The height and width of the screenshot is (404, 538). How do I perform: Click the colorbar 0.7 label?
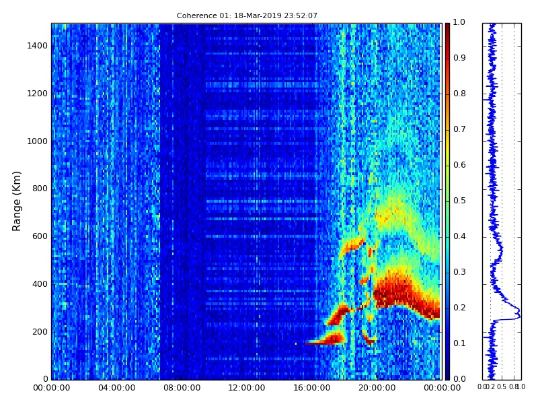459,129
